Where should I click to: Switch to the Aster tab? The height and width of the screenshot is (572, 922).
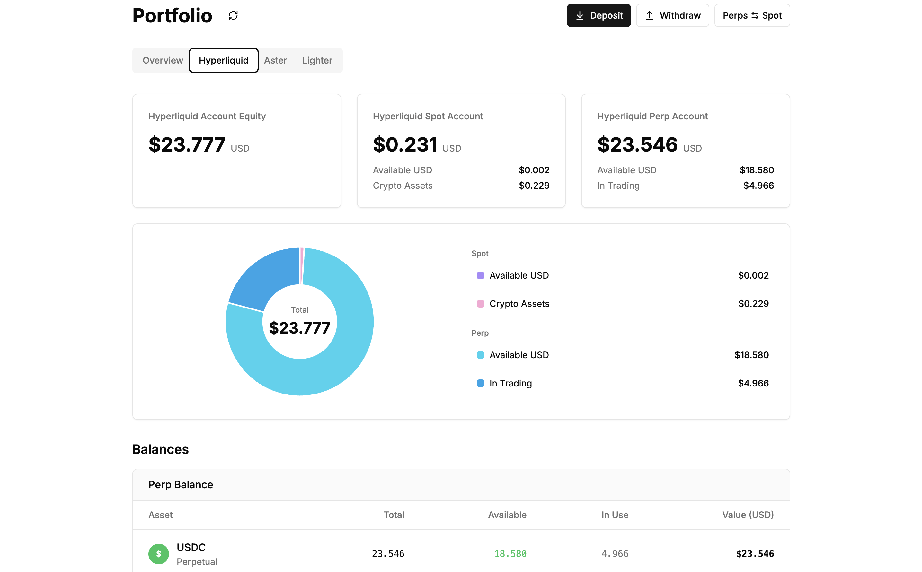click(x=275, y=60)
